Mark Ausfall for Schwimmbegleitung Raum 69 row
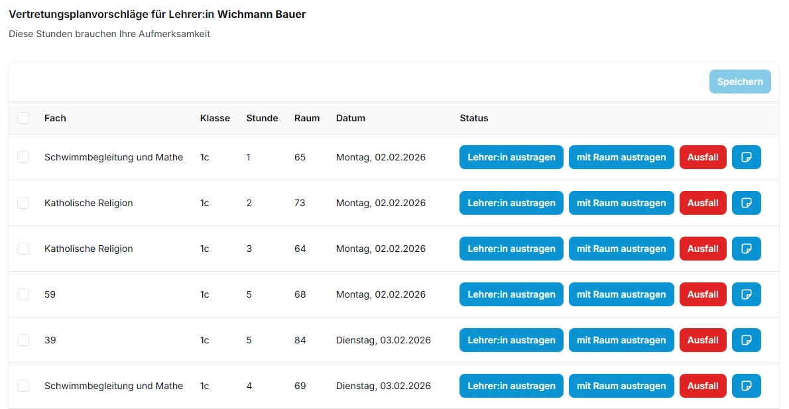Viewport: 789px width, 409px height. pos(703,386)
